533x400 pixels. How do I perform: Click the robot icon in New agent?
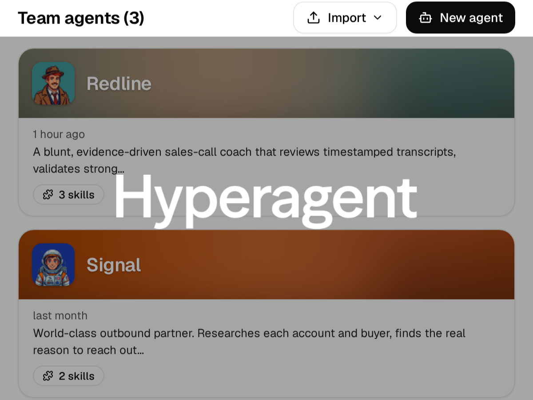pyautogui.click(x=426, y=18)
